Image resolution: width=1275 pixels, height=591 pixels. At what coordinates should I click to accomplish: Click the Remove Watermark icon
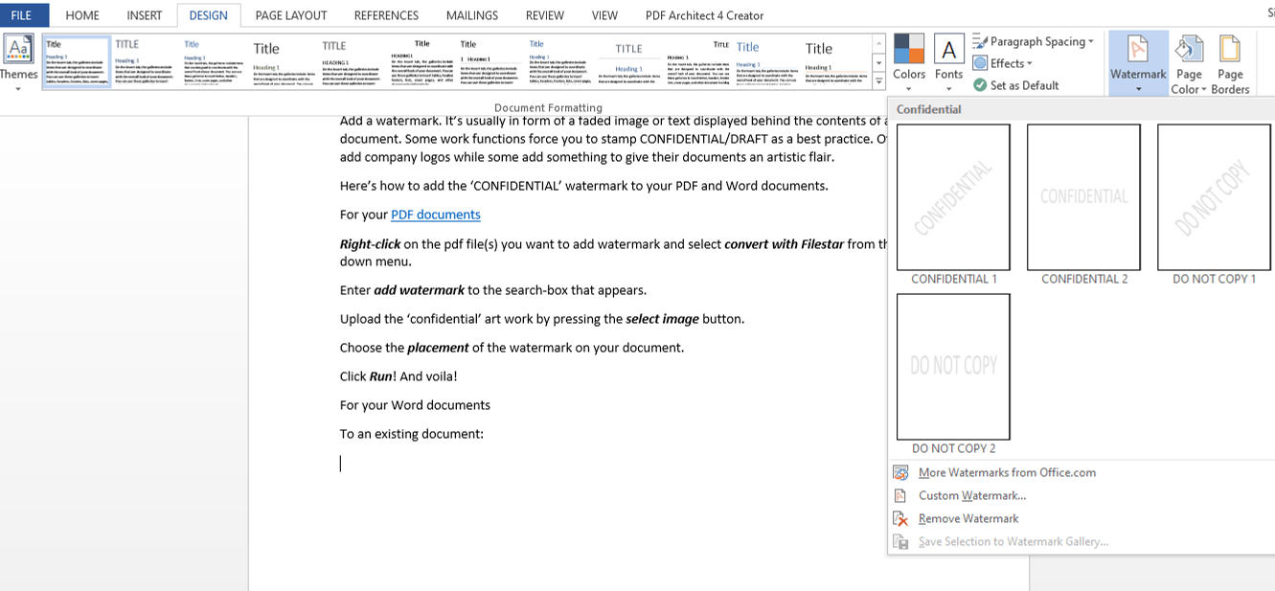pyautogui.click(x=900, y=518)
